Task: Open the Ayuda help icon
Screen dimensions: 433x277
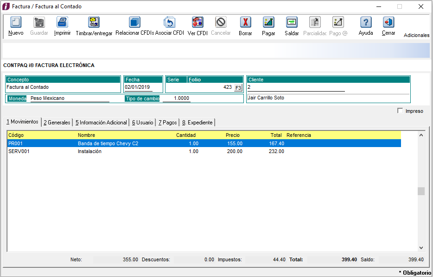Action: coord(366,23)
